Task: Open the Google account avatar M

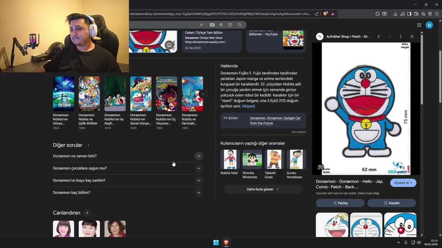Action: tap(429, 25)
